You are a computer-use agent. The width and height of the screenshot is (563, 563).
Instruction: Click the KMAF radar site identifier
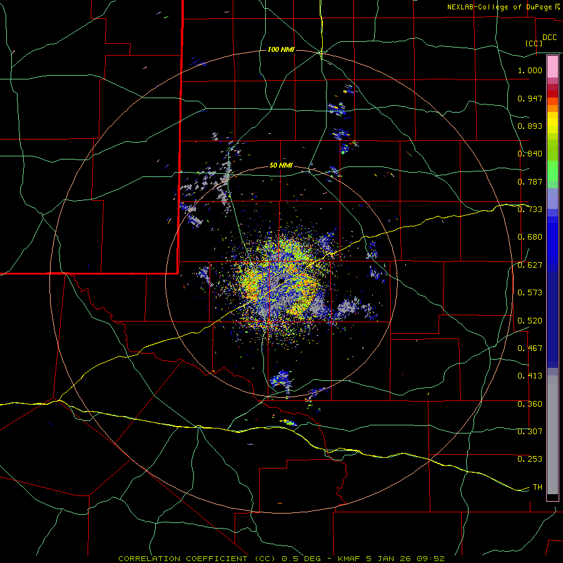(350, 559)
